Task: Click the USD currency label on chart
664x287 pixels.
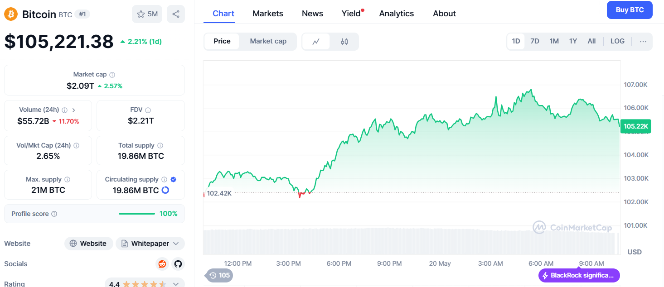Action: 635,252
